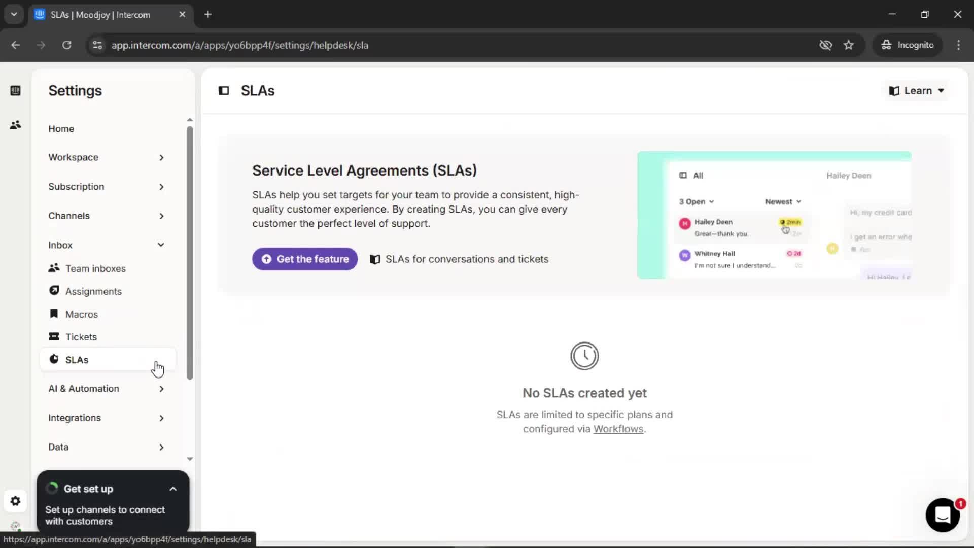
Task: Open the Inbox icon in left rail
Action: click(x=15, y=91)
